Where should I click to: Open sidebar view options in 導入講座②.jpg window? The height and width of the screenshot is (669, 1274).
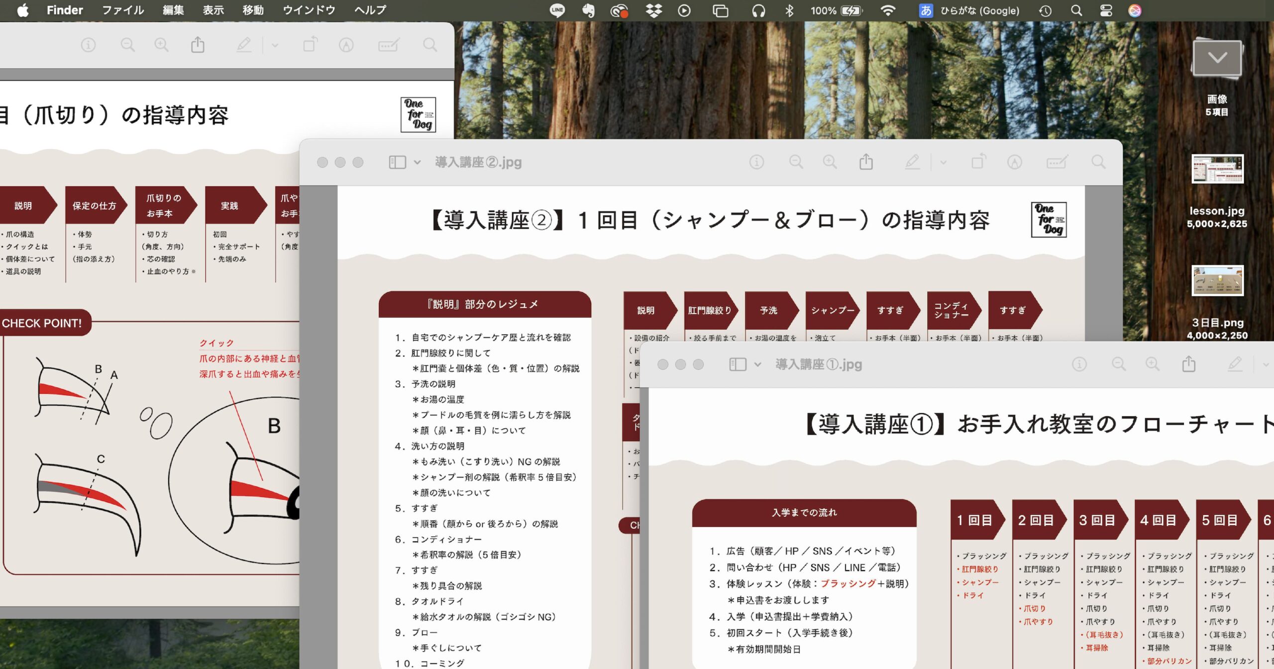[417, 162]
